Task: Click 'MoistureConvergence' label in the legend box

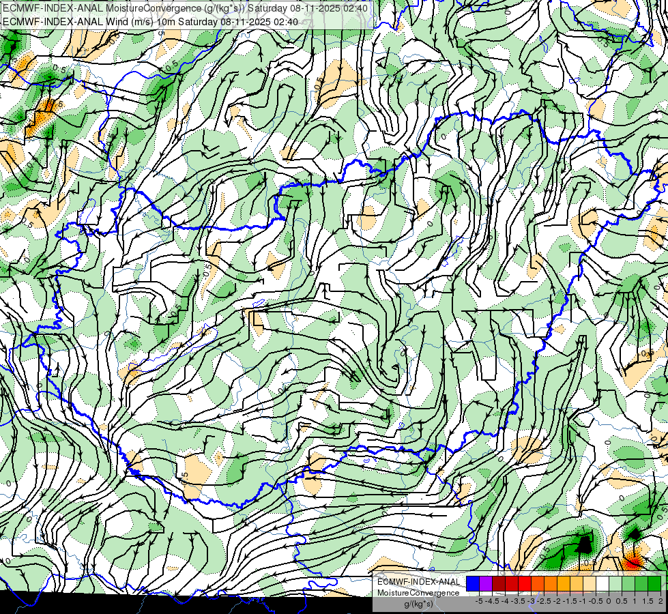Action: point(418,593)
